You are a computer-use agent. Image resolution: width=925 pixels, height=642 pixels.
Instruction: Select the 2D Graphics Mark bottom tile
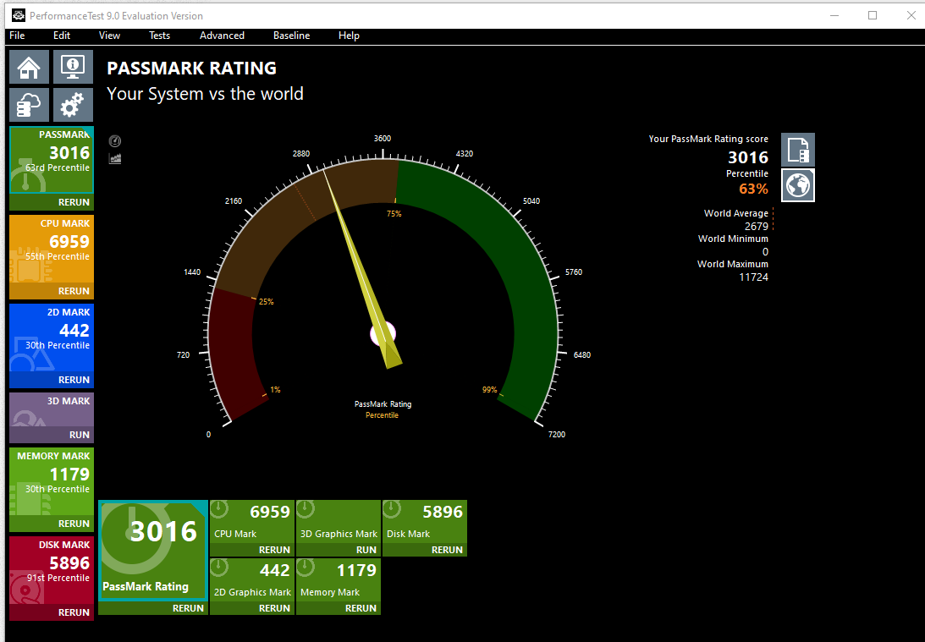(x=252, y=579)
